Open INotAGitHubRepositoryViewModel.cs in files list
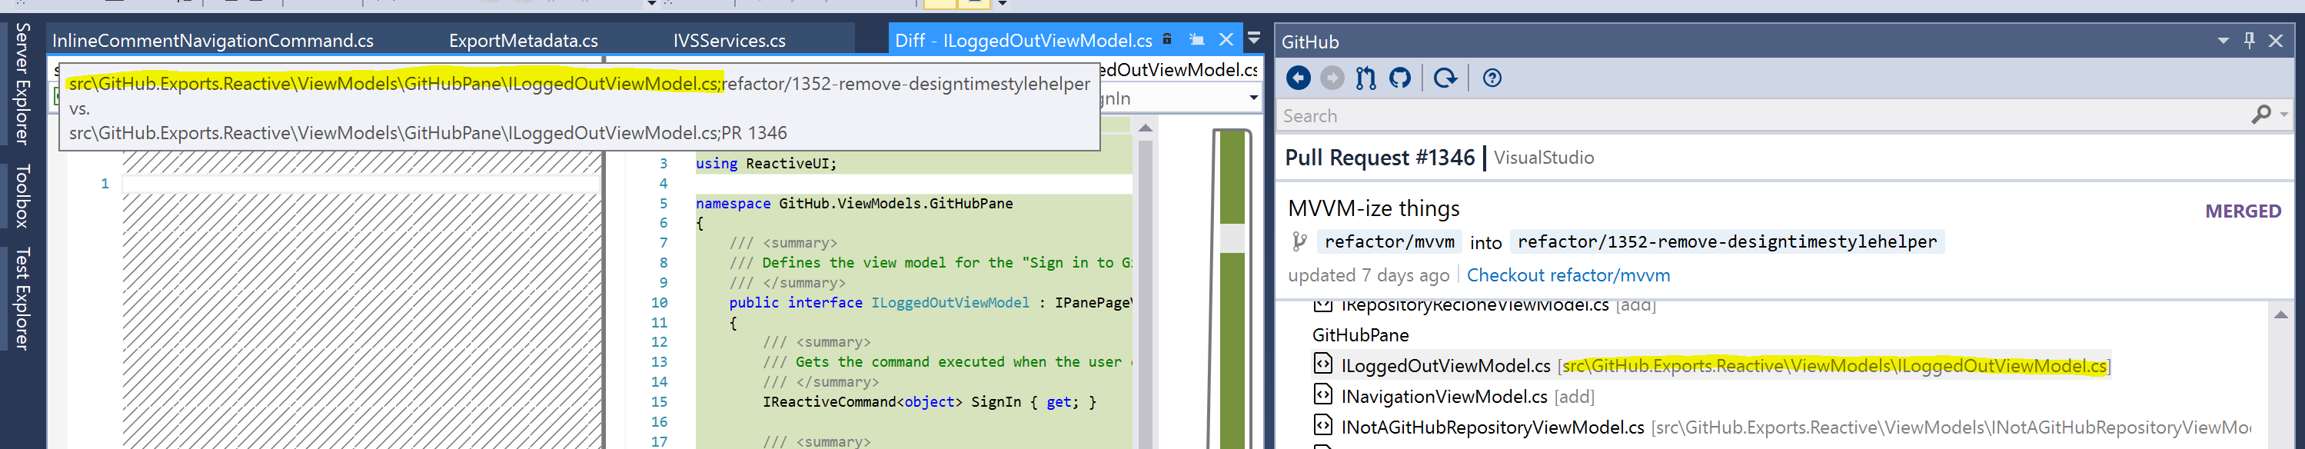The height and width of the screenshot is (449, 2305). (1492, 427)
